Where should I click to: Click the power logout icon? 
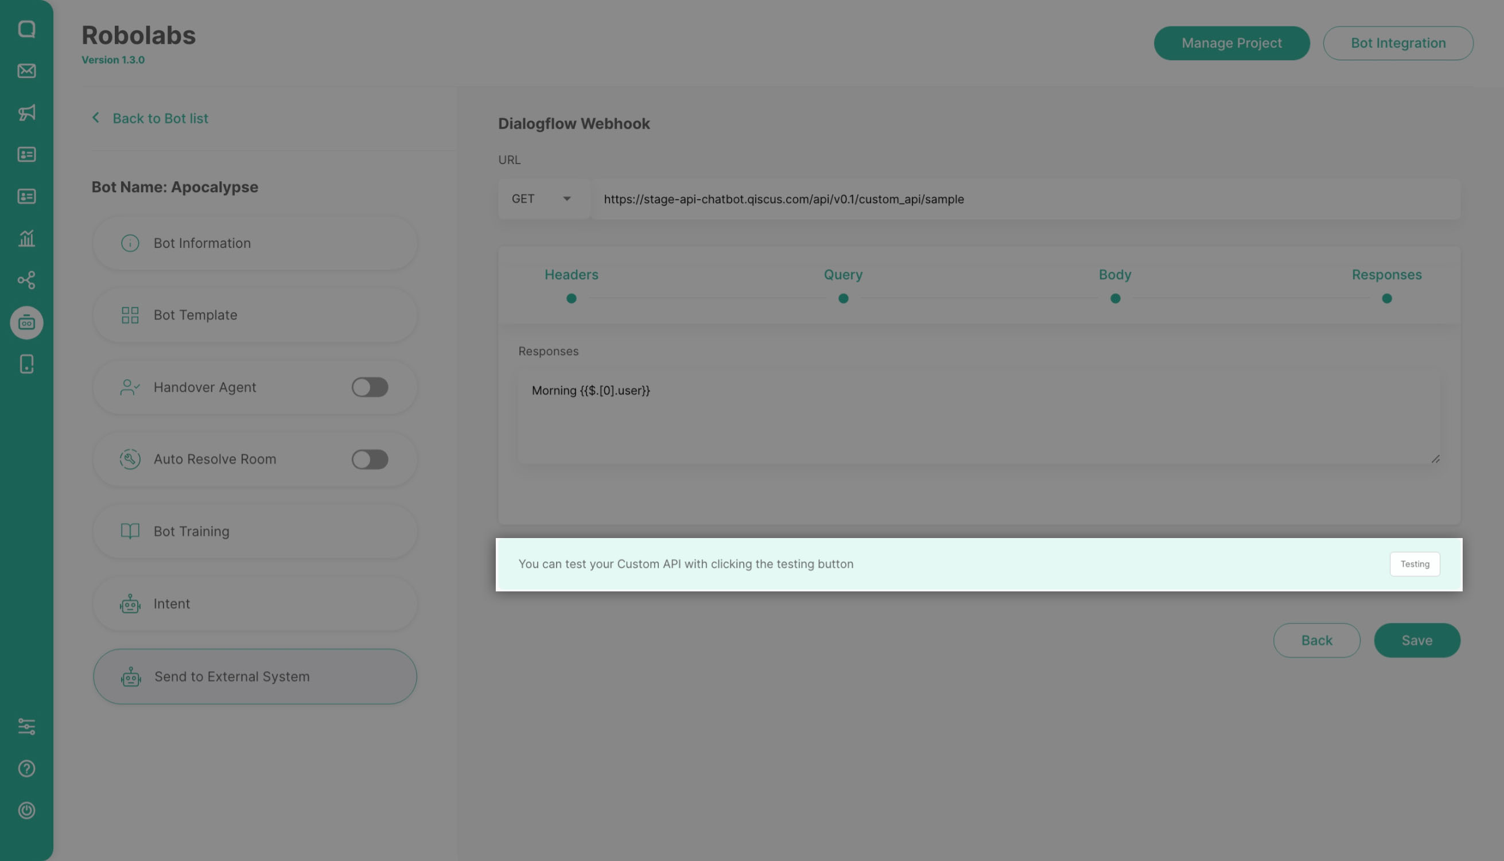coord(26,810)
